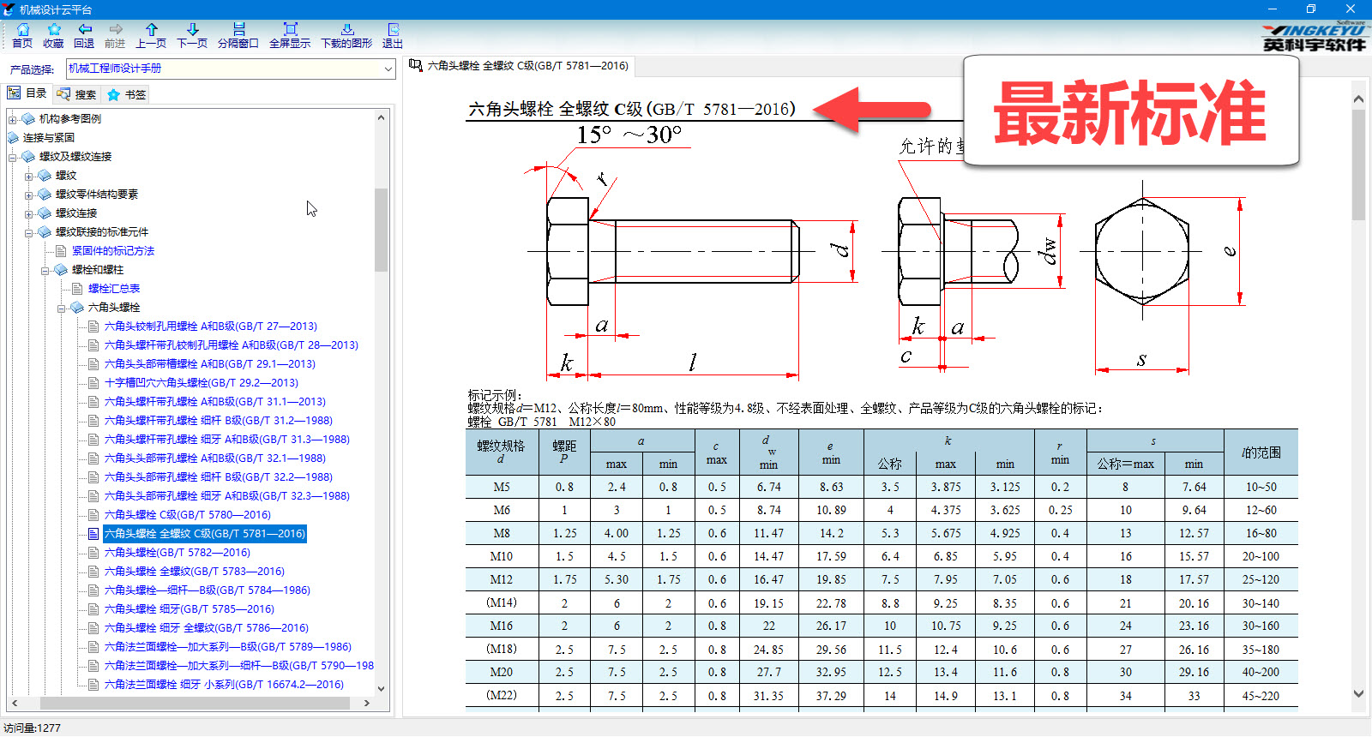The height and width of the screenshot is (737, 1372).
Task: Open the 产品选择 product dropdown
Action: pyautogui.click(x=388, y=69)
